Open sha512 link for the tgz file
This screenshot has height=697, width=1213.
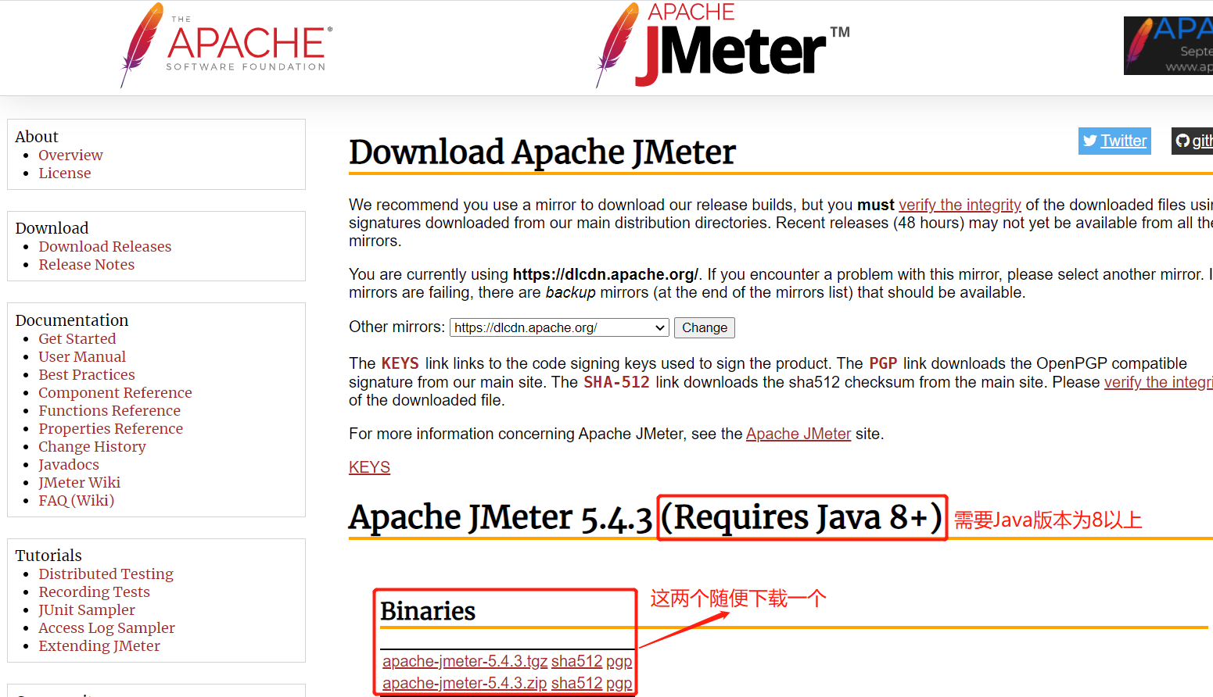click(x=577, y=661)
